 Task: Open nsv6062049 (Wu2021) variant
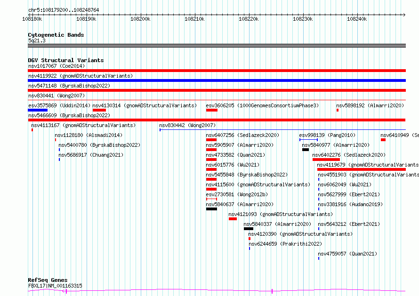click(345, 184)
